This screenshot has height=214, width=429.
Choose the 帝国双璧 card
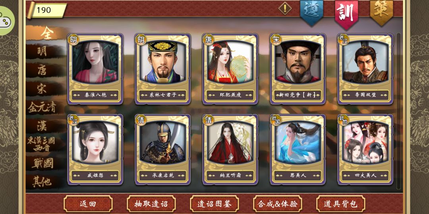(365, 69)
